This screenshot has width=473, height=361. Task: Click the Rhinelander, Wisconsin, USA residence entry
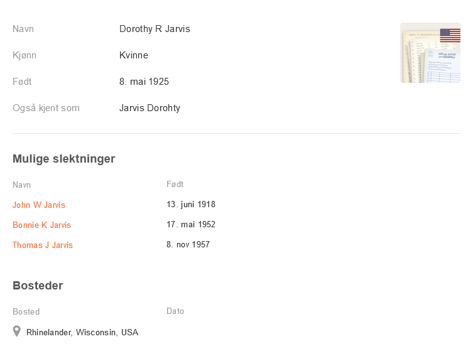pyautogui.click(x=82, y=333)
